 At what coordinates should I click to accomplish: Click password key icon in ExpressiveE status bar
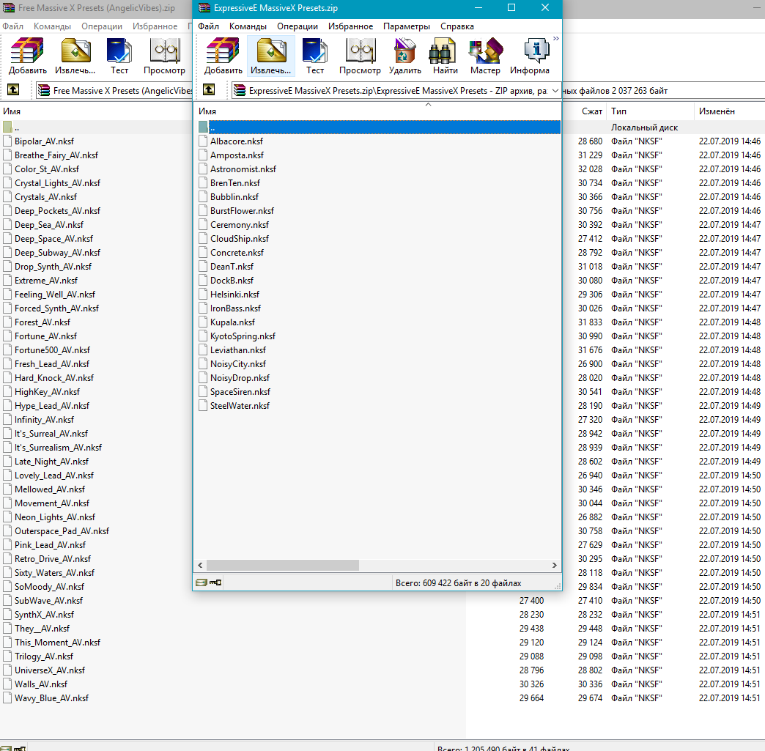click(x=215, y=582)
